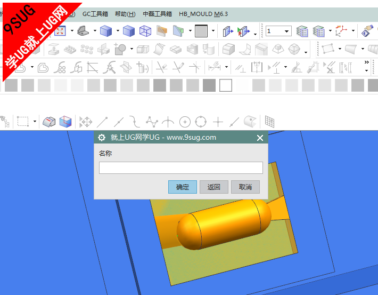The image size is (378, 295).
Task: Click the section icon with green and red arrows
Action: (244, 31)
